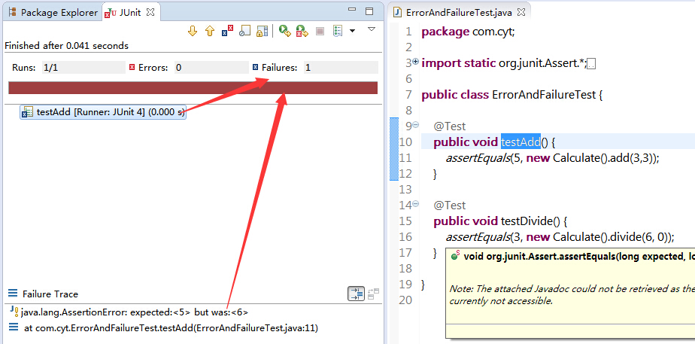The height and width of the screenshot is (344, 695).
Task: Click the stop JUnit test run square
Action: click(x=320, y=32)
